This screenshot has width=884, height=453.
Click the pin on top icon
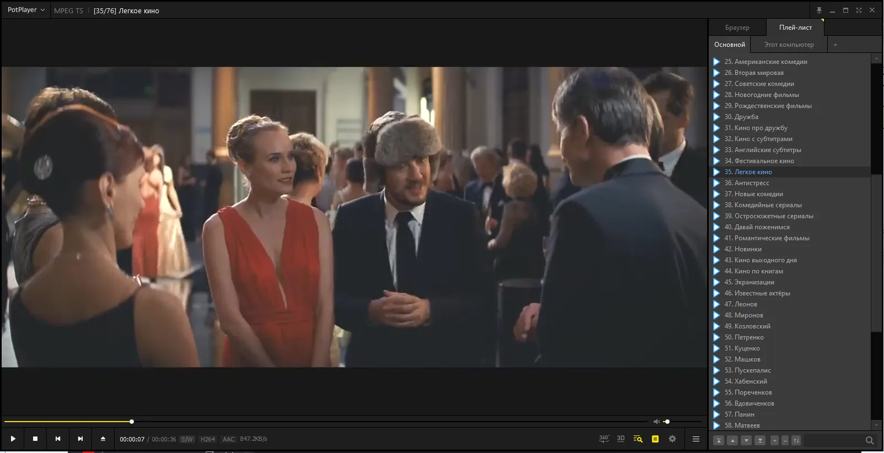[x=819, y=10]
